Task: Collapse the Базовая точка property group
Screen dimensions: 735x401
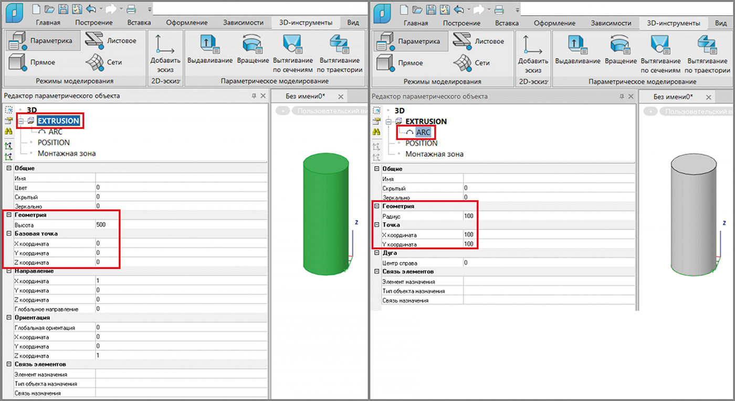Action: 8,234
